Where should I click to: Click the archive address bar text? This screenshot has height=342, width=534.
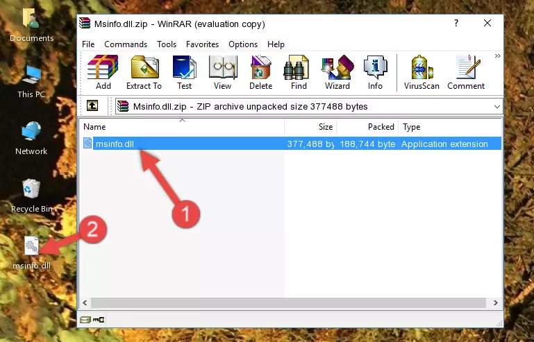pos(250,107)
